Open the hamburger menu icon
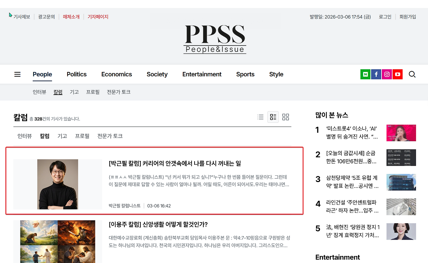 [17, 74]
